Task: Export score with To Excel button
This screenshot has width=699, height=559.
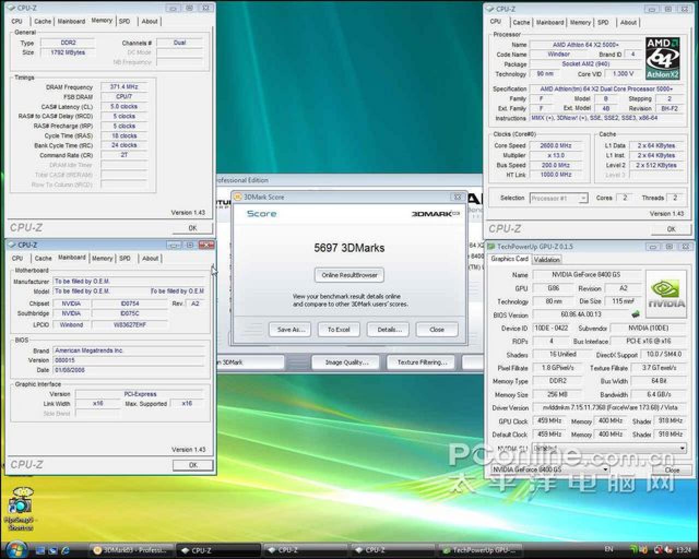Action: [x=339, y=330]
